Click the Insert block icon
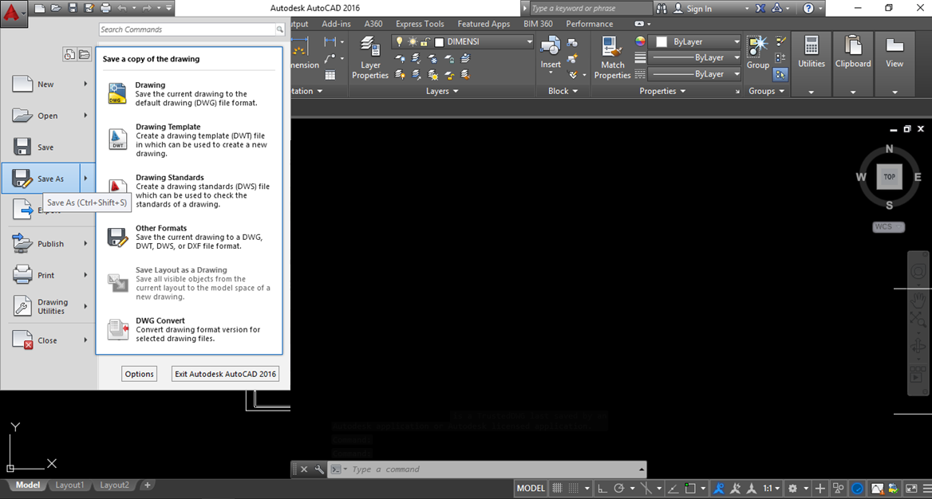 550,47
